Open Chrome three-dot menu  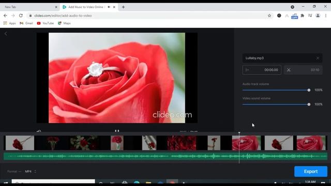(326, 16)
